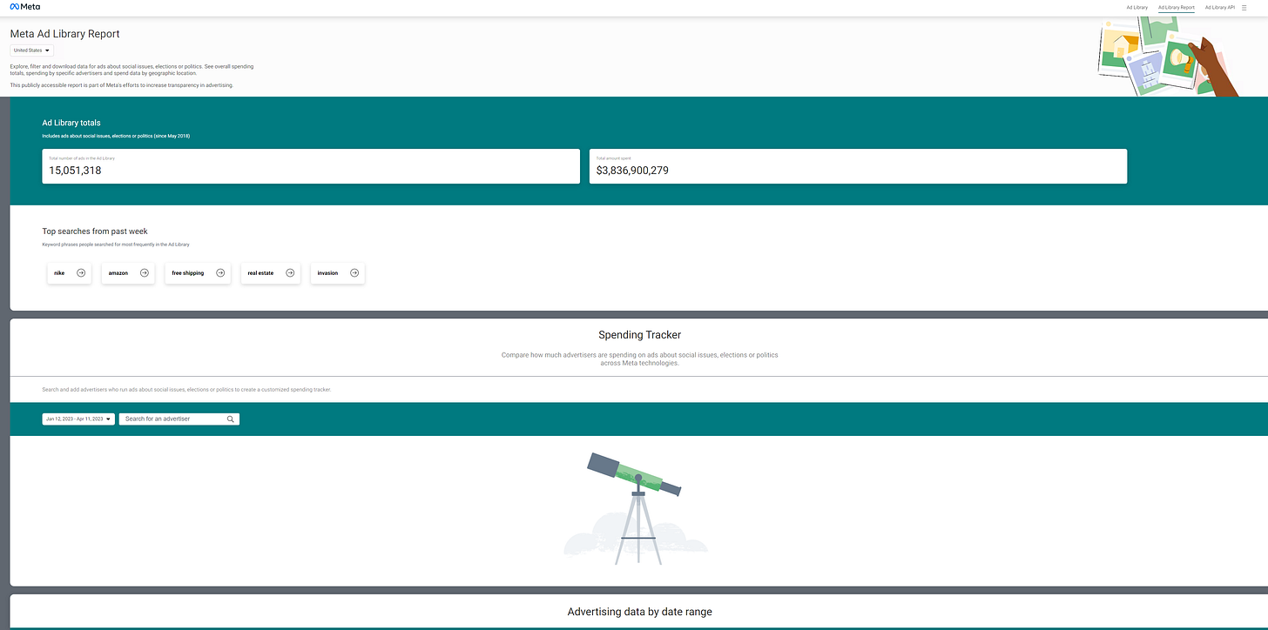Click the arrow icon on nike search
The width and height of the screenshot is (1268, 630).
[x=81, y=272]
